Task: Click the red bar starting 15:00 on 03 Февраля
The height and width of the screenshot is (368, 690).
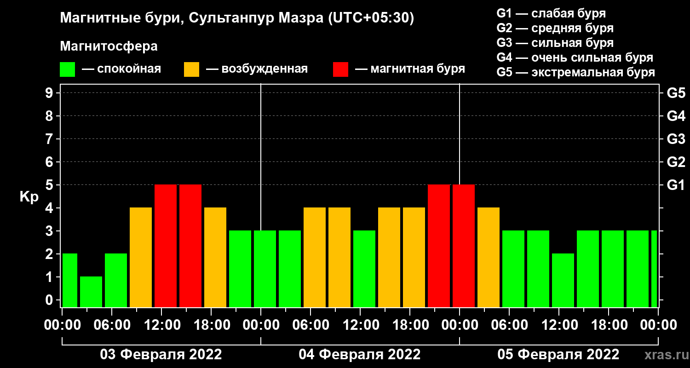Action: 190,246
